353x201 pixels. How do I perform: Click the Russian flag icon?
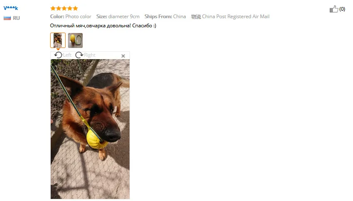[7, 18]
